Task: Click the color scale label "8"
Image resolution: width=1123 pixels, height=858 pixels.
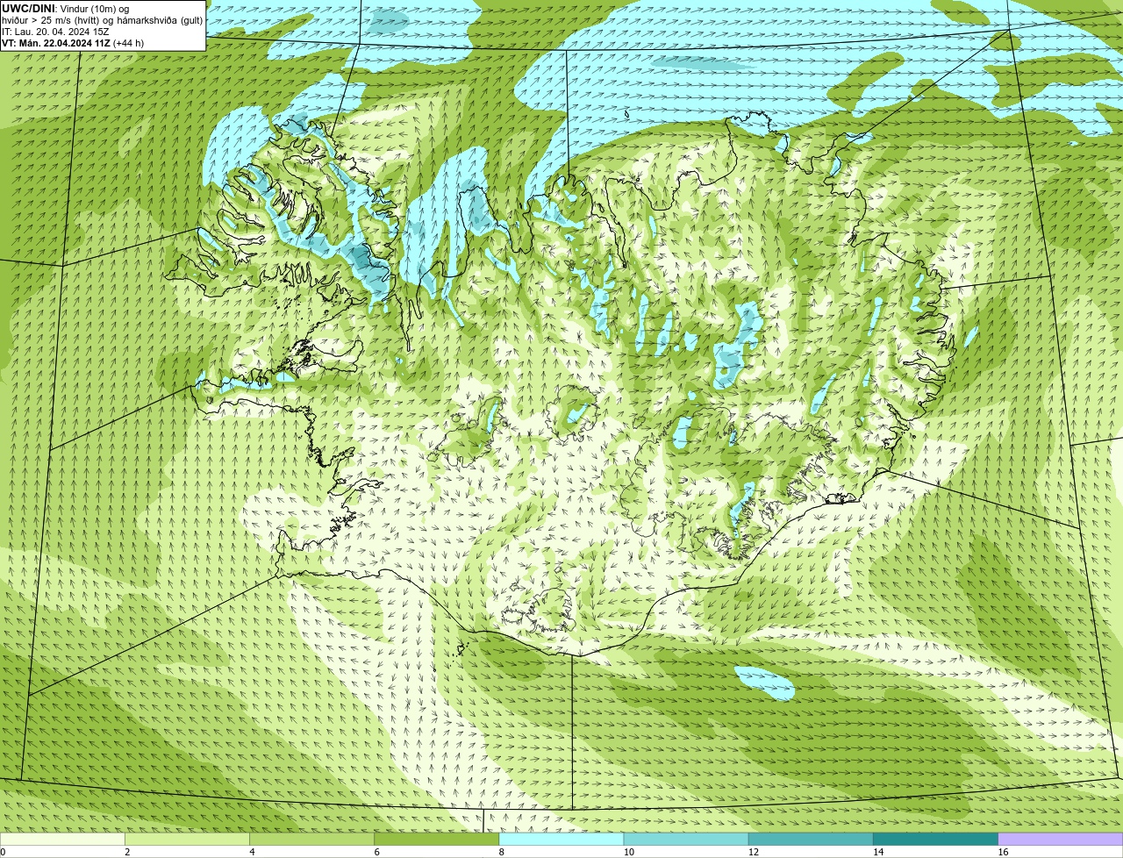Action: pyautogui.click(x=501, y=852)
